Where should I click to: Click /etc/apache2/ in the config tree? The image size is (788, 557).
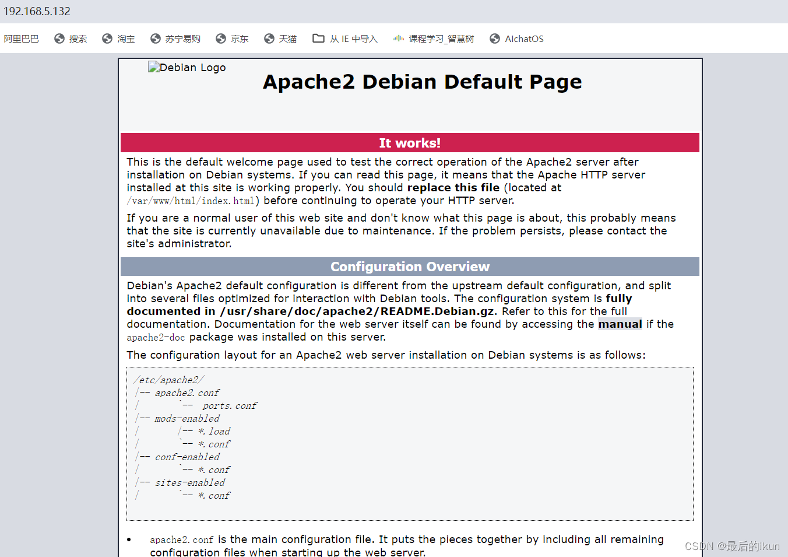click(169, 380)
